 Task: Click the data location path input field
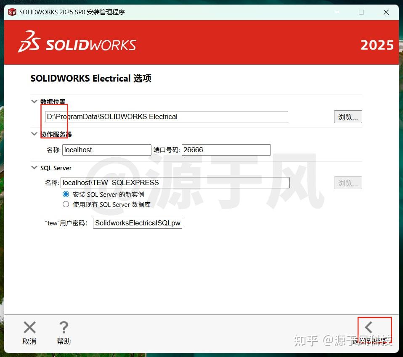pos(166,116)
